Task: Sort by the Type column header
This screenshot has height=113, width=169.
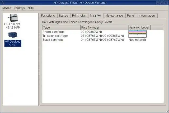Action: (61, 28)
